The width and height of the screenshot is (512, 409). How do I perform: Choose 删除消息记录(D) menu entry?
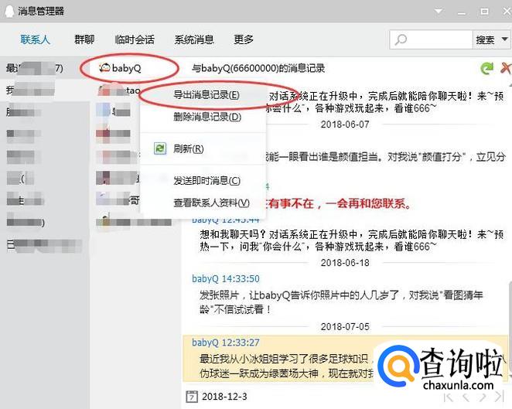pos(207,117)
